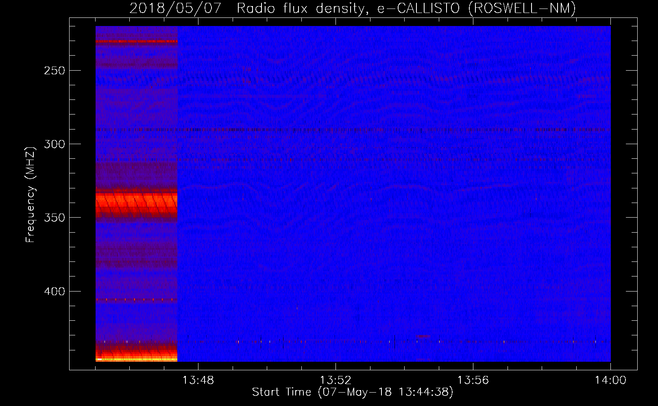This screenshot has height=406, width=658.
Task: Click the 13:52 time tick label
Action: coord(336,380)
